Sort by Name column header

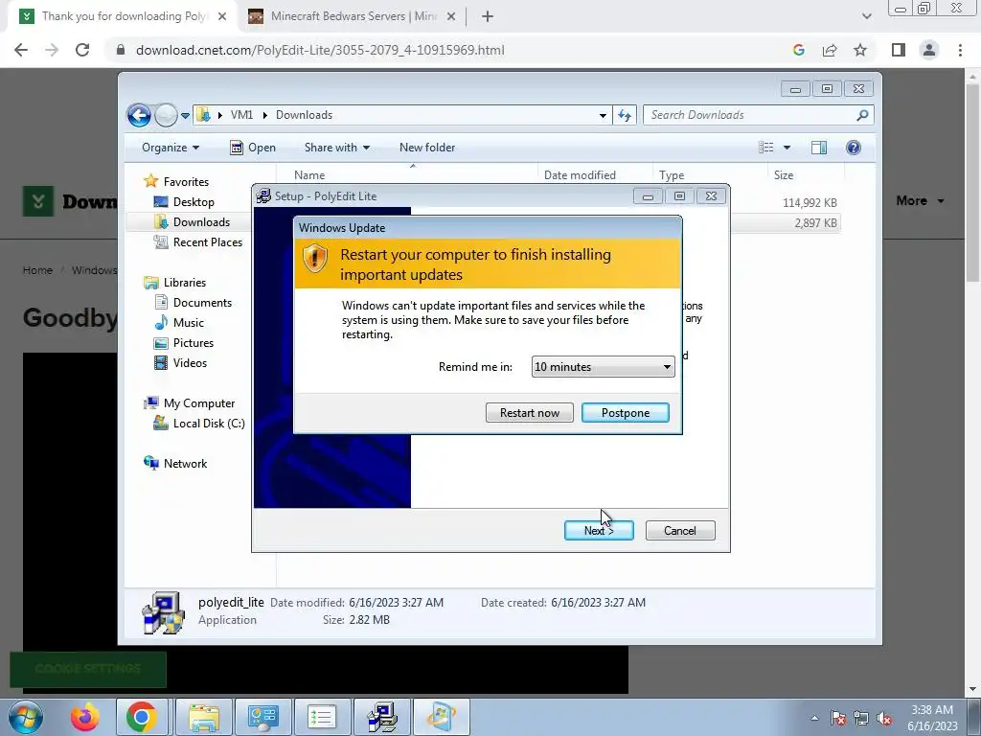coord(309,175)
